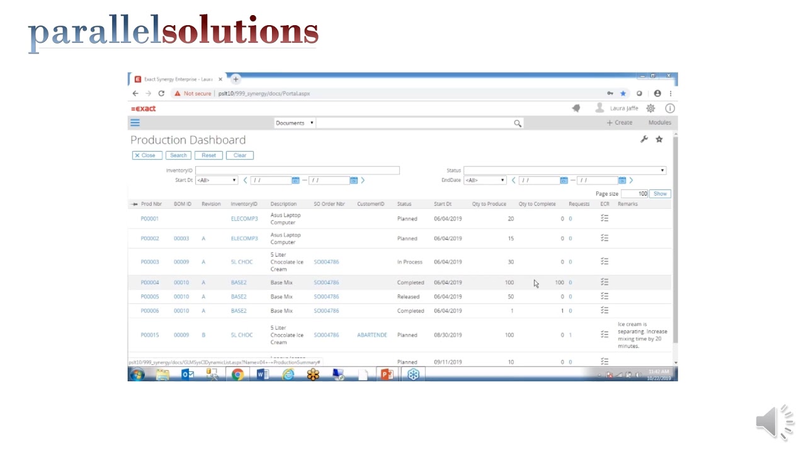
Task: Click user name Laura Jaffe
Action: coord(623,108)
